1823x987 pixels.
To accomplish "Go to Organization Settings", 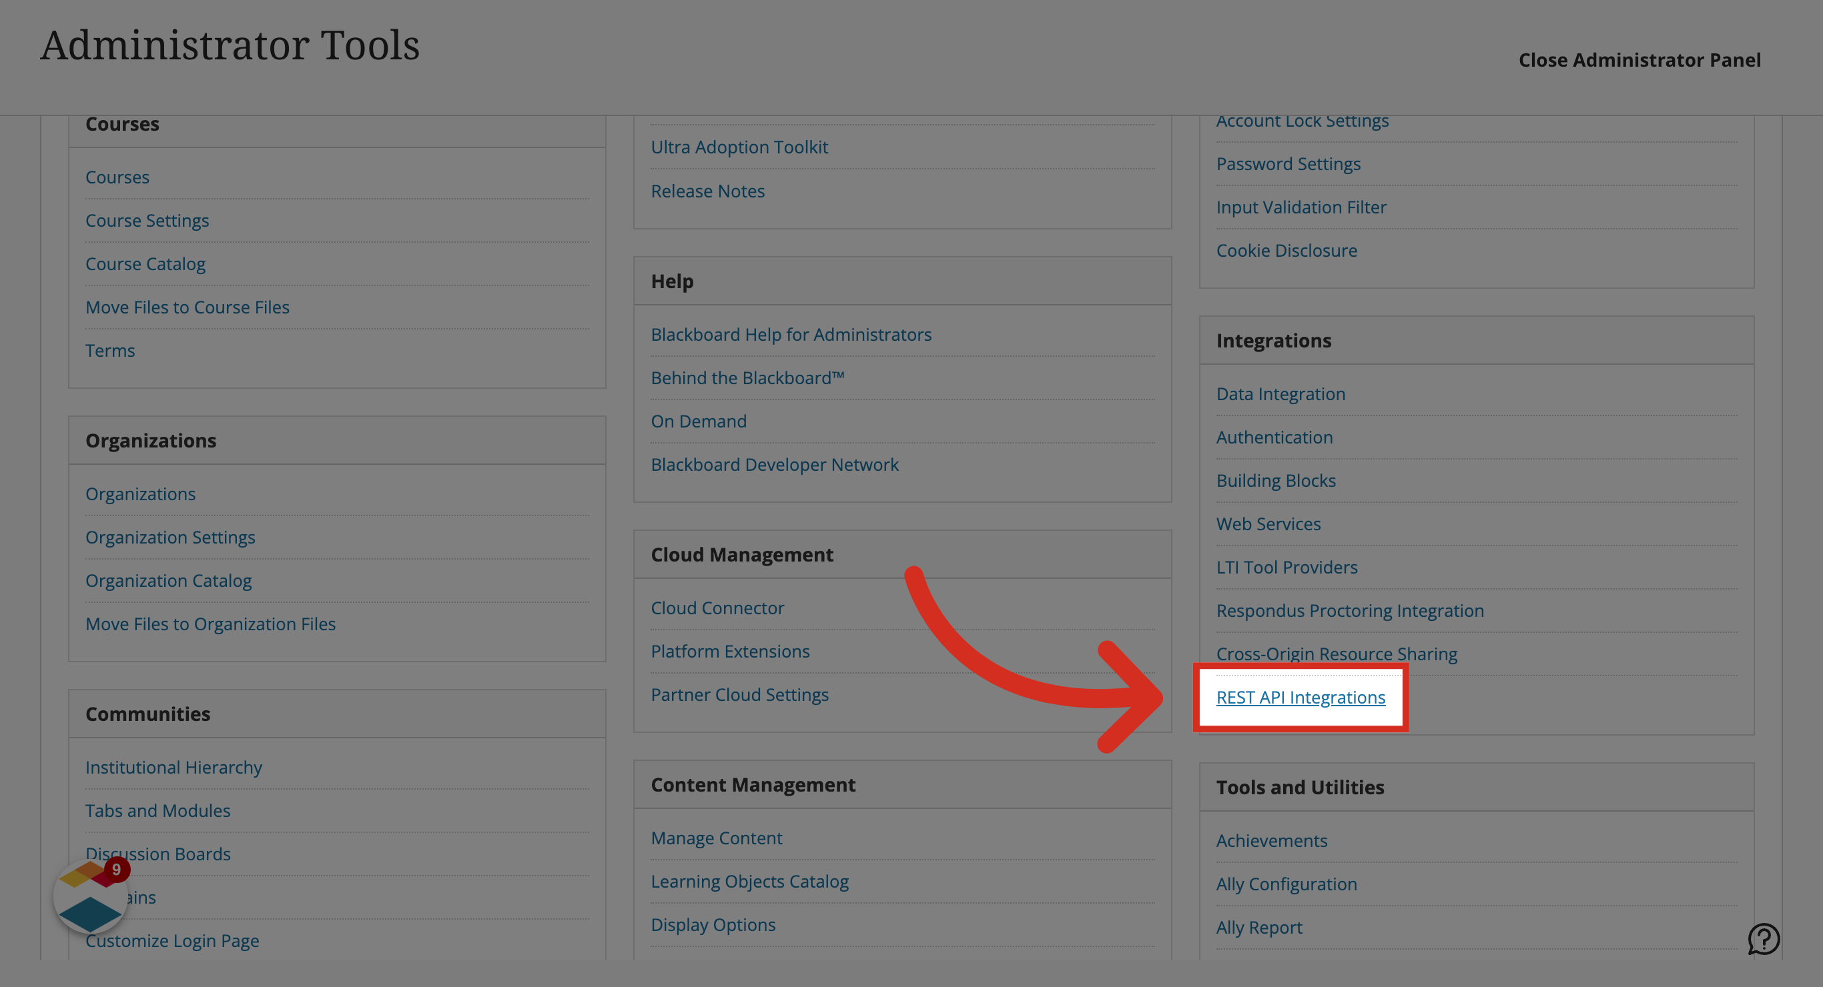I will (x=171, y=537).
